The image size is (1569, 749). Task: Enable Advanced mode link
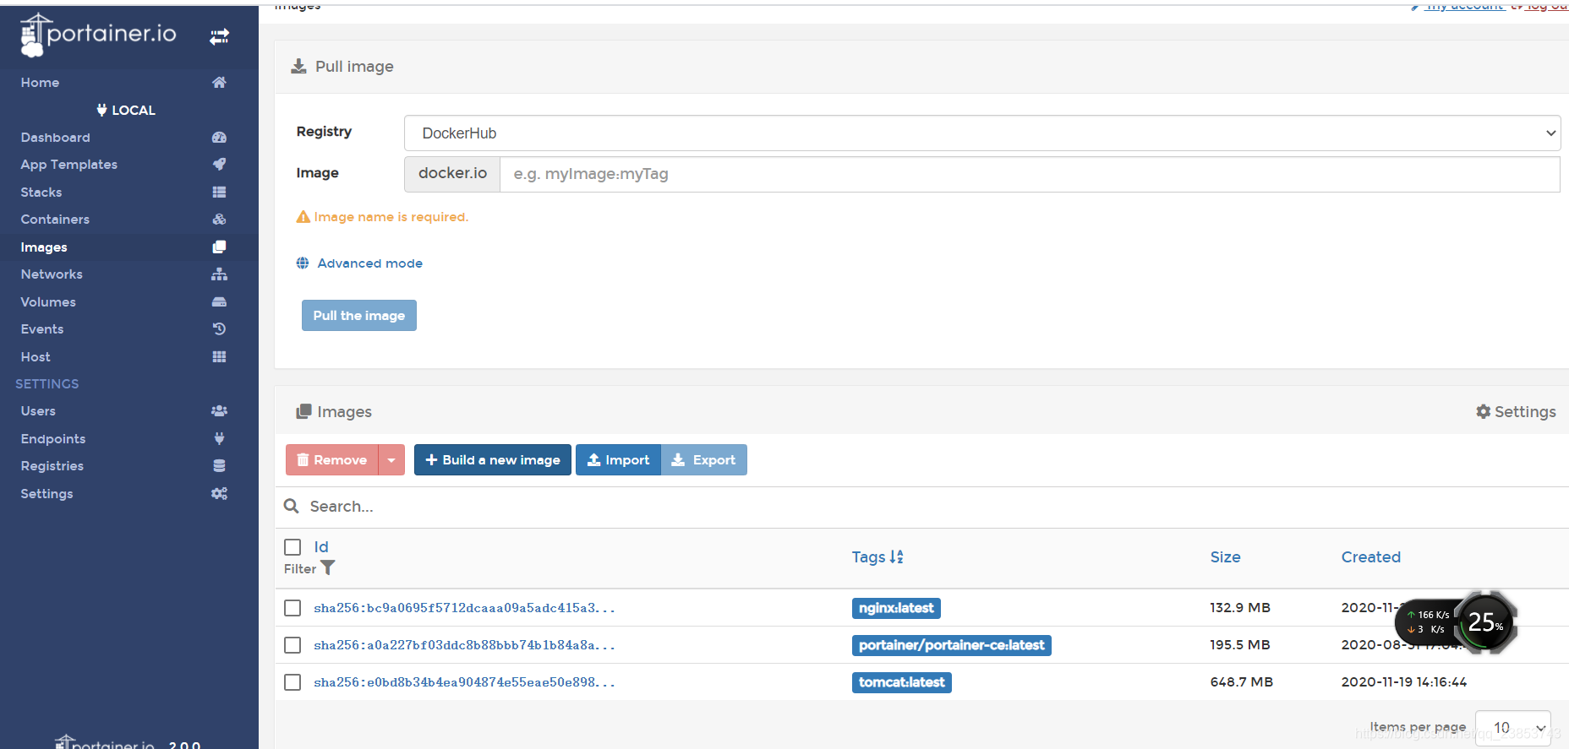[x=370, y=263]
